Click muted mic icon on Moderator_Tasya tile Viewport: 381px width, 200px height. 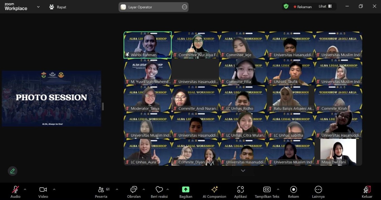point(127,109)
